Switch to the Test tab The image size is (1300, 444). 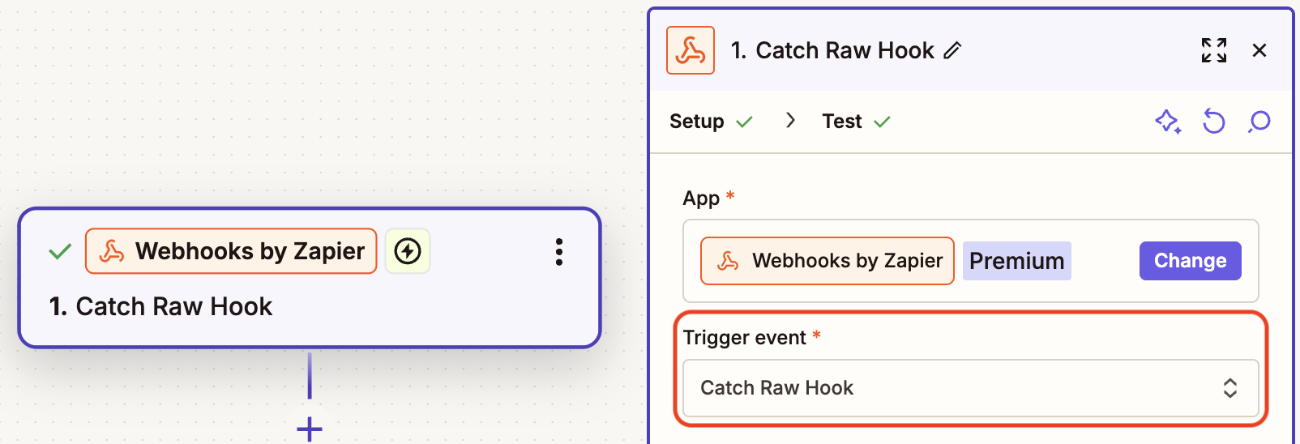click(x=842, y=122)
